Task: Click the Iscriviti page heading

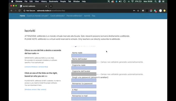Action: (30, 31)
